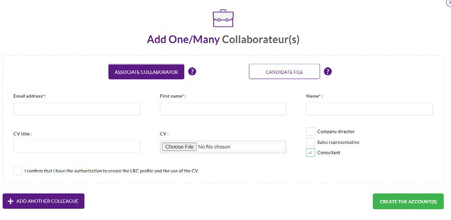451x220 pixels.
Task: Focus the First name text field
Action: [x=223, y=109]
